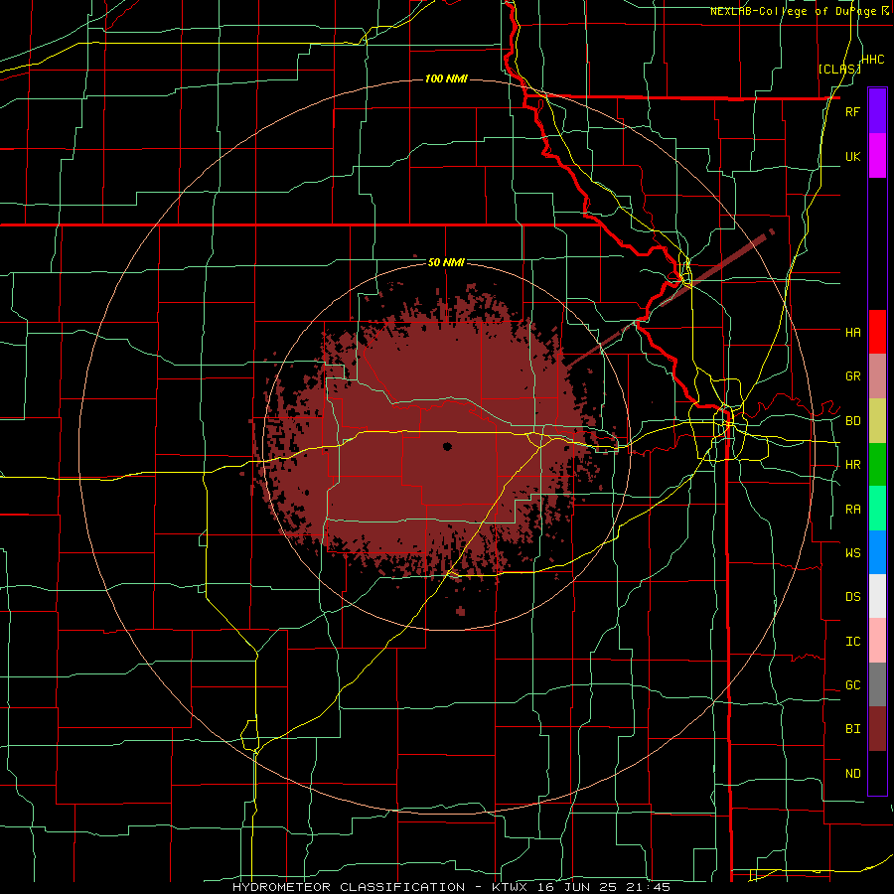Click the WS legend label
The width and height of the screenshot is (894, 894).
852,552
